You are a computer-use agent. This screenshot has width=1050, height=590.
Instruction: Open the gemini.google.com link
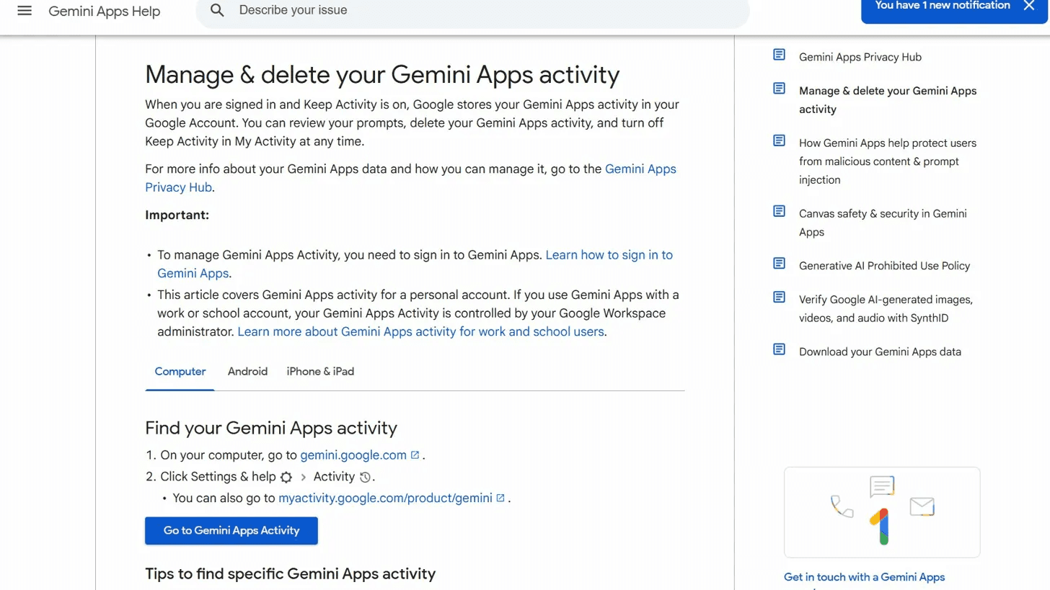(x=353, y=455)
